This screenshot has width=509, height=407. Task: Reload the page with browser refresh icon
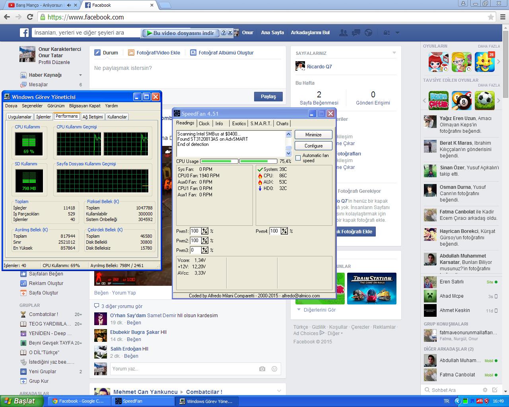(30, 17)
